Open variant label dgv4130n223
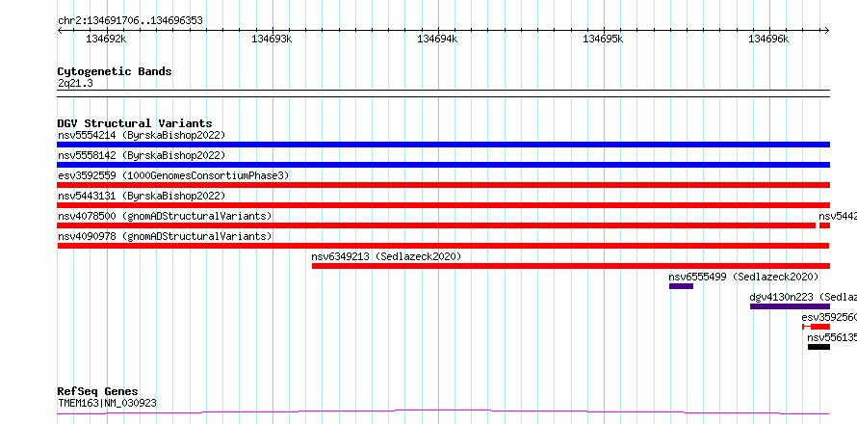This screenshot has height=424, width=857. [x=782, y=297]
